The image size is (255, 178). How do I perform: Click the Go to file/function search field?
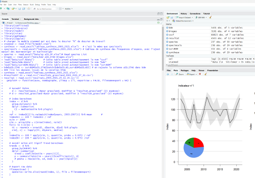point(44,9)
